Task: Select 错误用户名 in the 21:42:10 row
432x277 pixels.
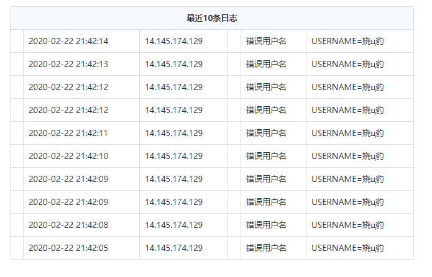Action: [x=266, y=156]
